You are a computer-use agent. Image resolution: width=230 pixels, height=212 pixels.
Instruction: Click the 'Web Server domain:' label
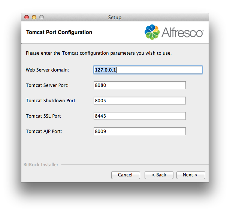click(47, 70)
